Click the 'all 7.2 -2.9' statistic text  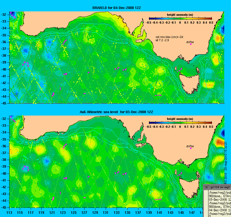[162, 40]
